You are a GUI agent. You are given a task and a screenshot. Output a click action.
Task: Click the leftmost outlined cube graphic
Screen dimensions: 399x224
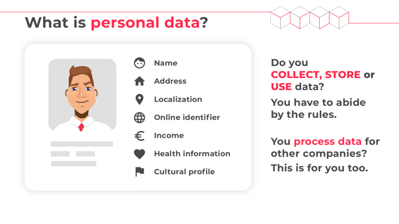point(280,18)
